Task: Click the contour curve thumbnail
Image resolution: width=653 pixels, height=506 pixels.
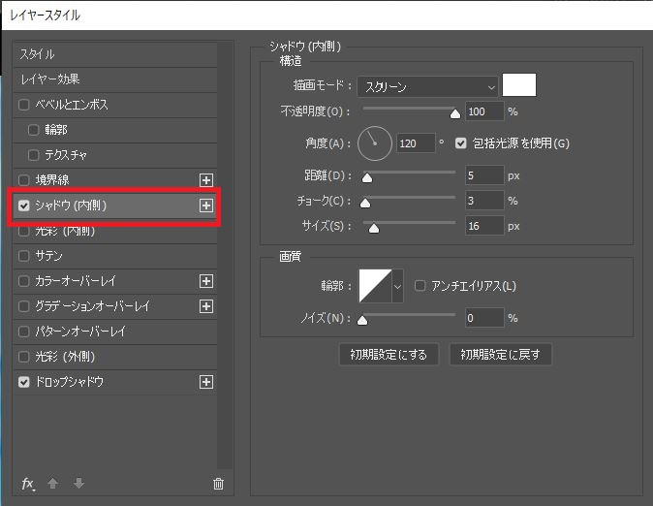Action: click(x=375, y=286)
